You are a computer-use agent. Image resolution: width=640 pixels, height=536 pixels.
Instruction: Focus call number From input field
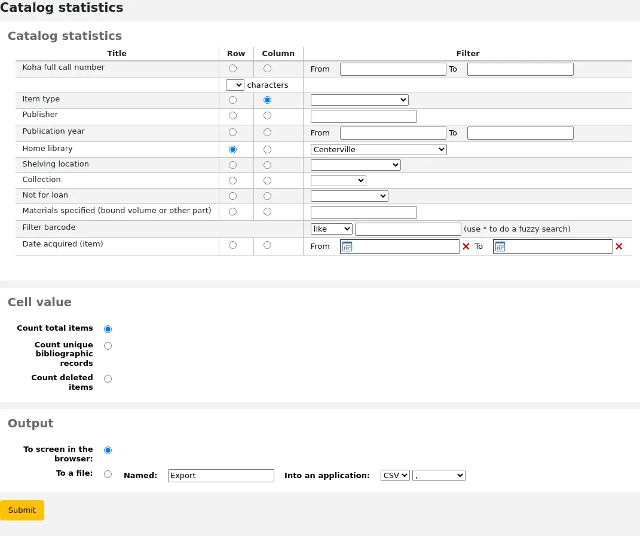click(x=393, y=69)
